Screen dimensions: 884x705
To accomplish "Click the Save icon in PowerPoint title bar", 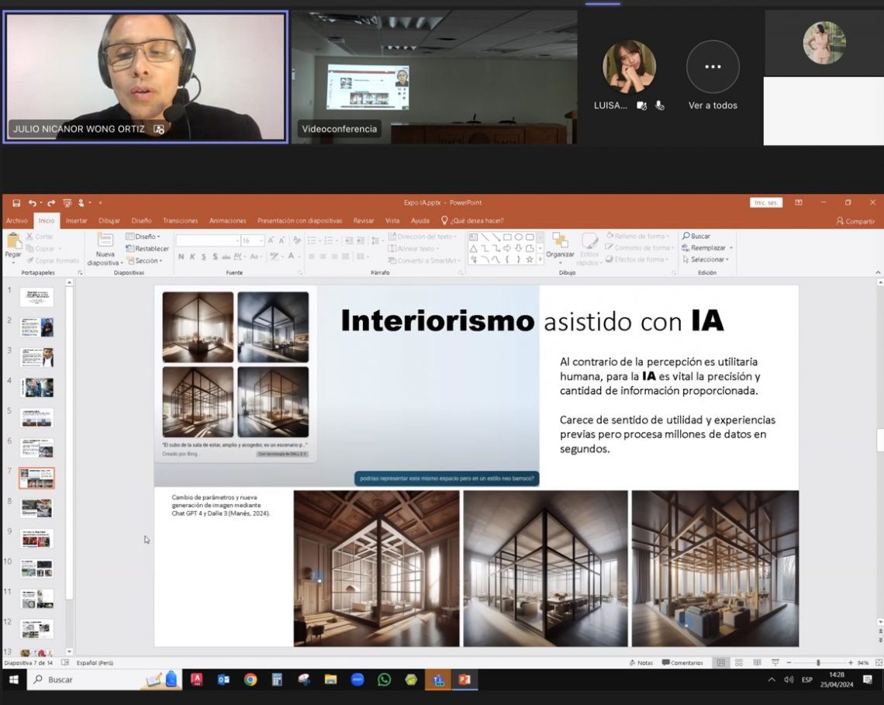I will [x=16, y=203].
